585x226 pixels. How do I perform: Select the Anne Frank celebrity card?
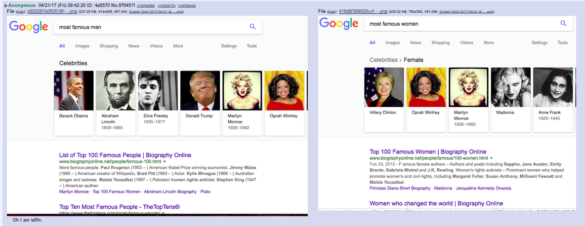pos(553,100)
